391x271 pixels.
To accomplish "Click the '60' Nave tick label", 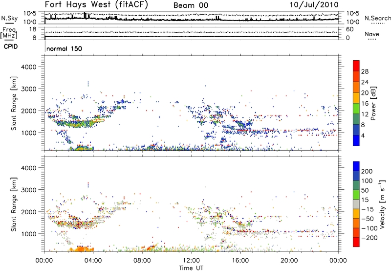I will point(349,29).
